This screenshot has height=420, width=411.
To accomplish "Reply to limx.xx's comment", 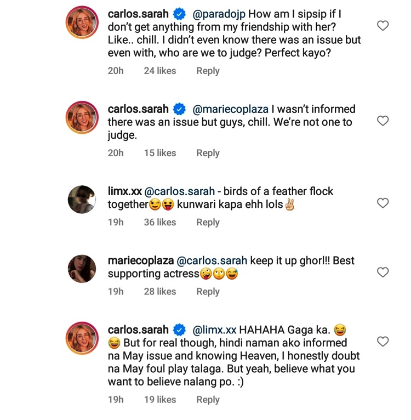I will tap(208, 222).
